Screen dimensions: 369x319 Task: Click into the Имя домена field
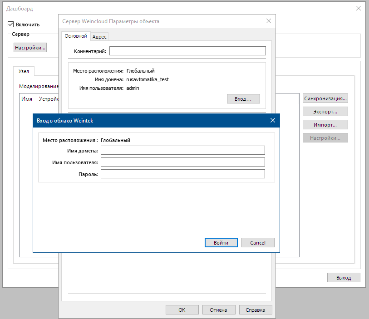[x=183, y=150]
